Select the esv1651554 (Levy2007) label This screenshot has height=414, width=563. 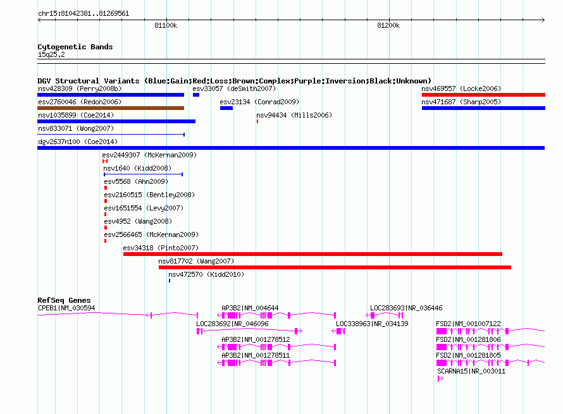[144, 208]
